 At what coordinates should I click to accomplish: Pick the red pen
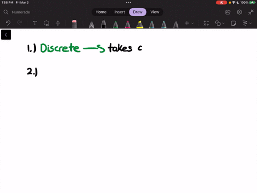(127, 25)
